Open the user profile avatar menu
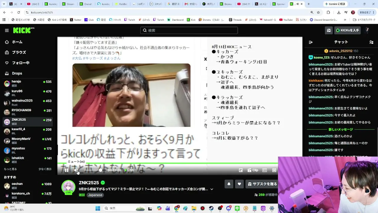Viewport: 378px width, 213px height. [x=368, y=30]
